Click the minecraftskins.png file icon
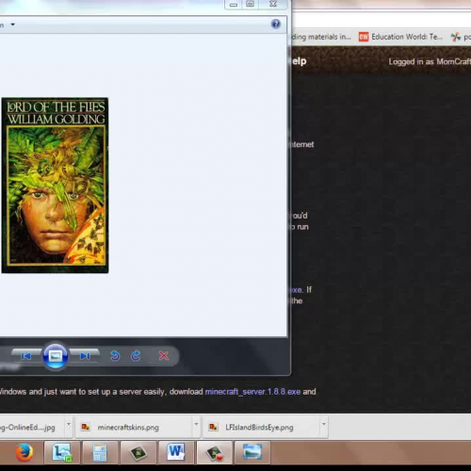Image resolution: width=471 pixels, height=471 pixels. [x=86, y=427]
